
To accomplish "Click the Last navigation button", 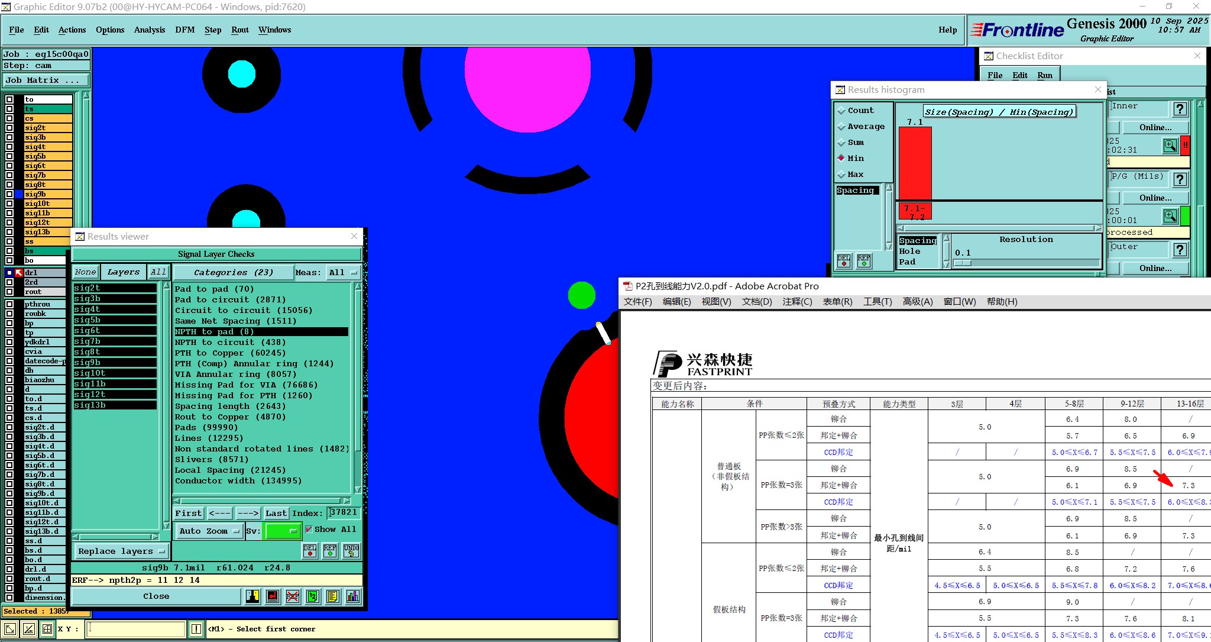I will tap(276, 514).
